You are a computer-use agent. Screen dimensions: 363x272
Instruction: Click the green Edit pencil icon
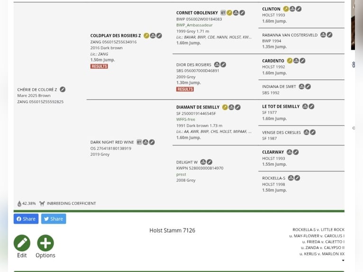22,243
